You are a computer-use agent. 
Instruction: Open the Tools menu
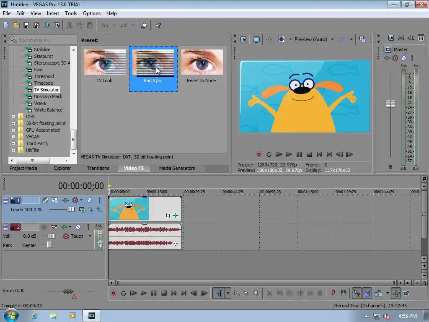tap(71, 13)
